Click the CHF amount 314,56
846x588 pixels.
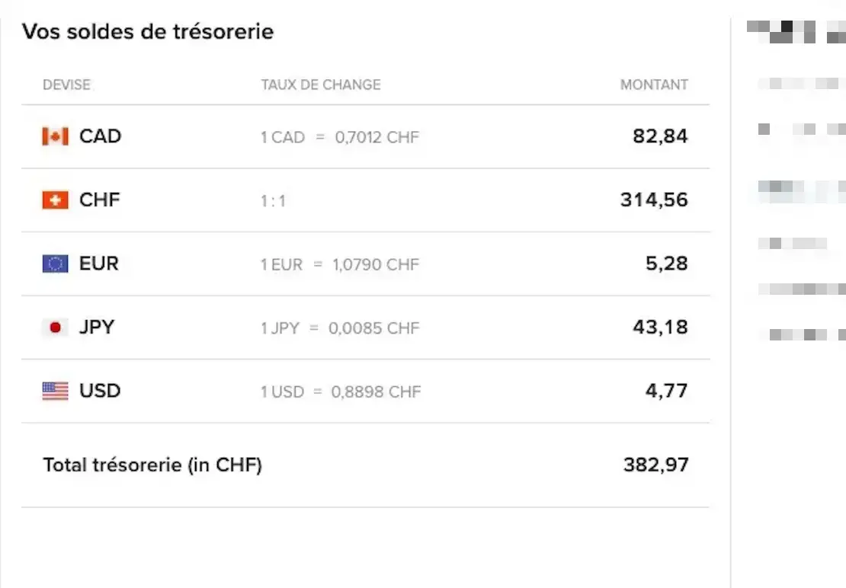coord(654,200)
